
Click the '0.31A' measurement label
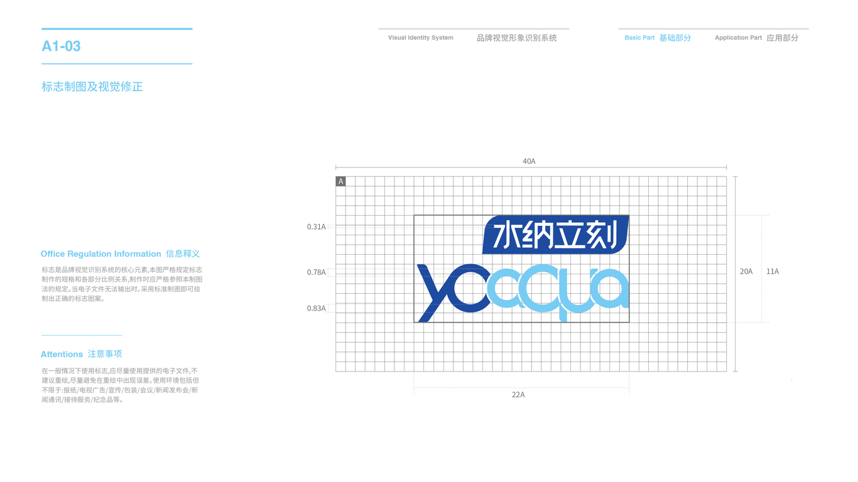[x=317, y=227]
